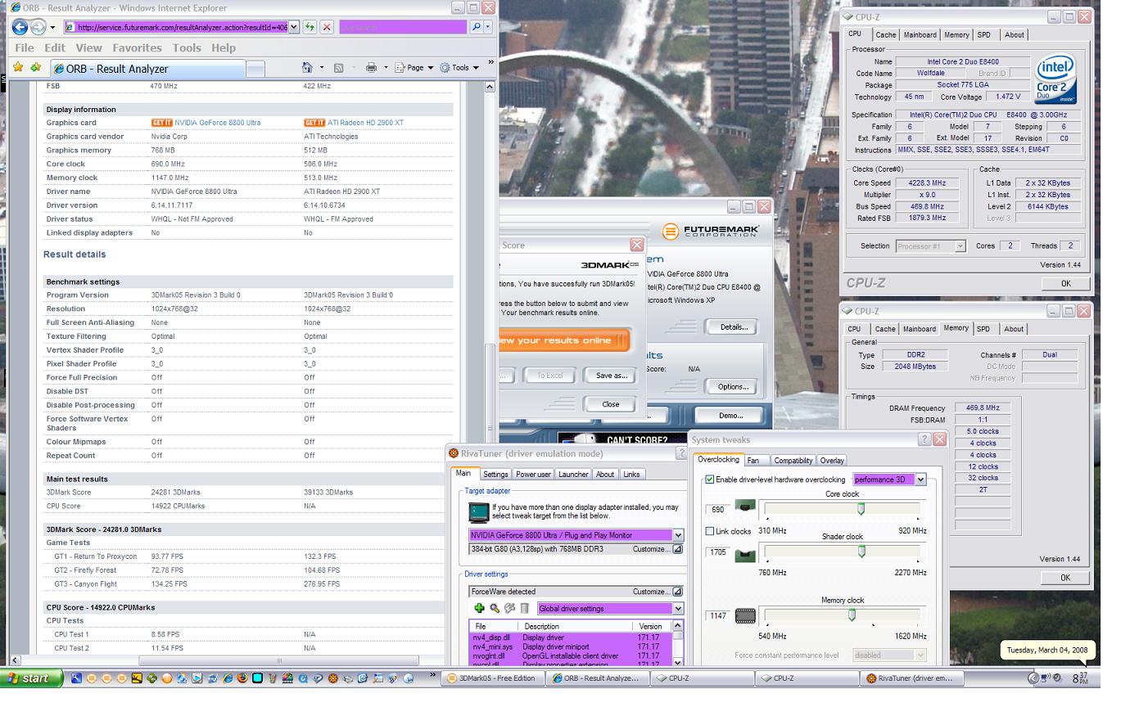Open Processor #1 selection dropdown in CPU-Z
Image resolution: width=1130 pixels, height=707 pixels.
click(x=960, y=245)
